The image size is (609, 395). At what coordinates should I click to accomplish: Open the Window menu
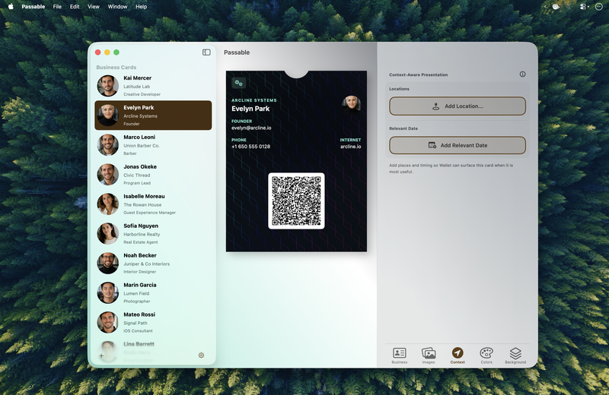pyautogui.click(x=117, y=7)
